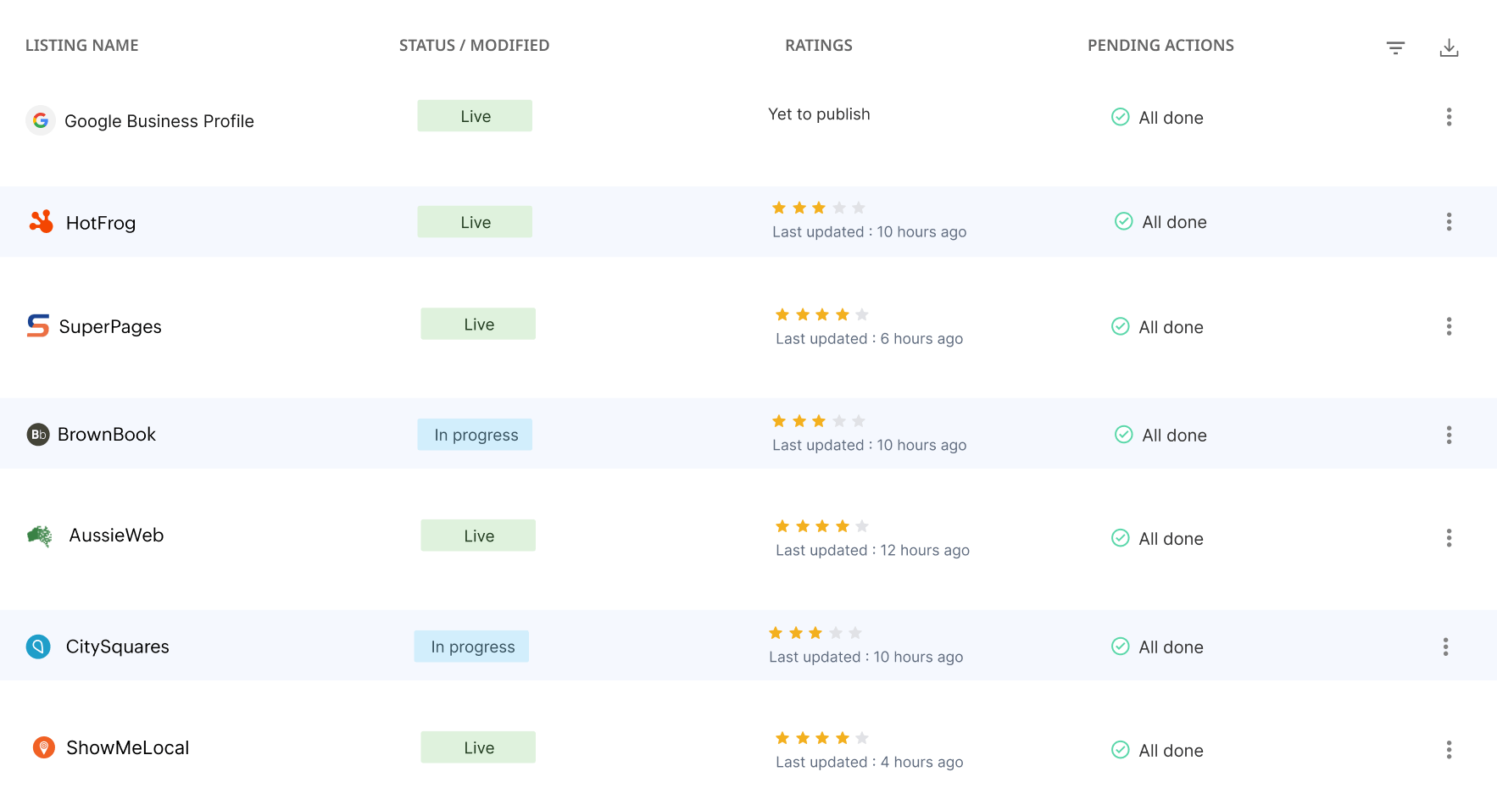Open three-dot menu for Google Business Profile
The width and height of the screenshot is (1497, 805).
[x=1449, y=117]
